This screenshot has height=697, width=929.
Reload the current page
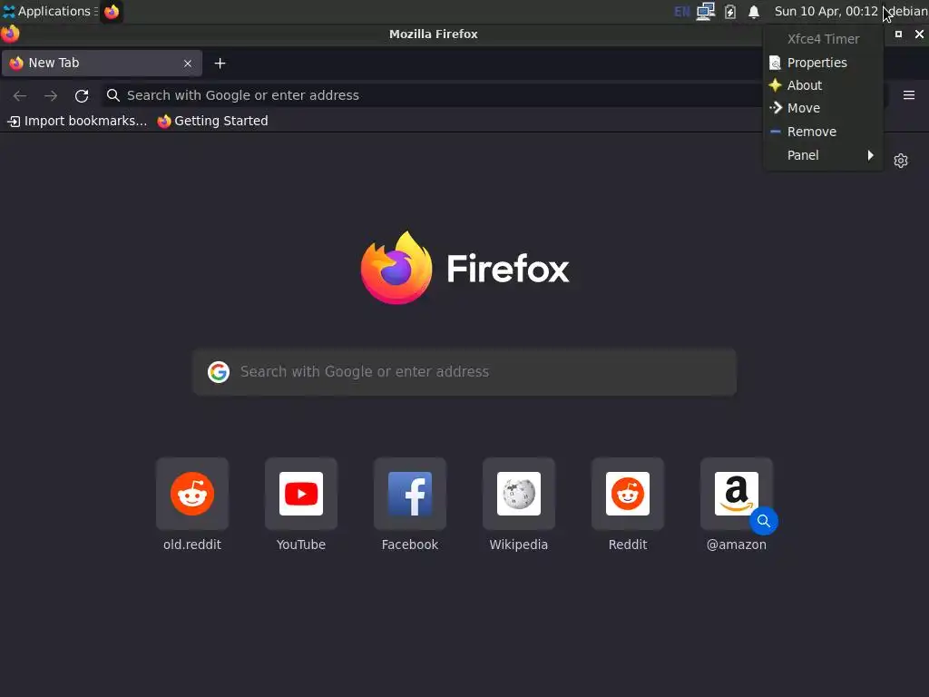tap(82, 95)
